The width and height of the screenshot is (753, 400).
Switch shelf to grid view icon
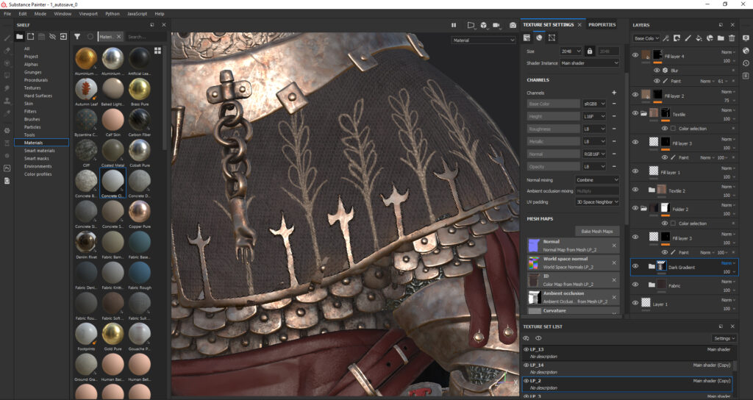[x=157, y=51]
